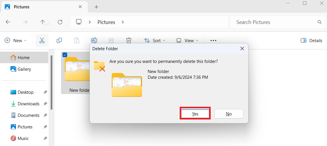Screen dimensions: 327x146
Task: Click the Cut scissors icon in toolbar
Action: pos(42,40)
